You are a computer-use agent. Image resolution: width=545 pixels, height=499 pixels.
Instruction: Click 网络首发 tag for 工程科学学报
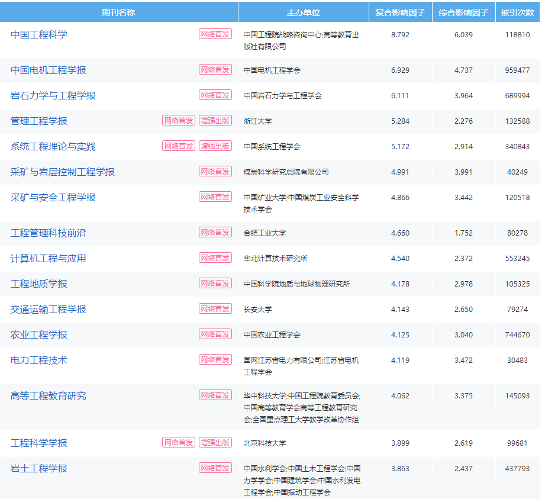click(x=179, y=442)
